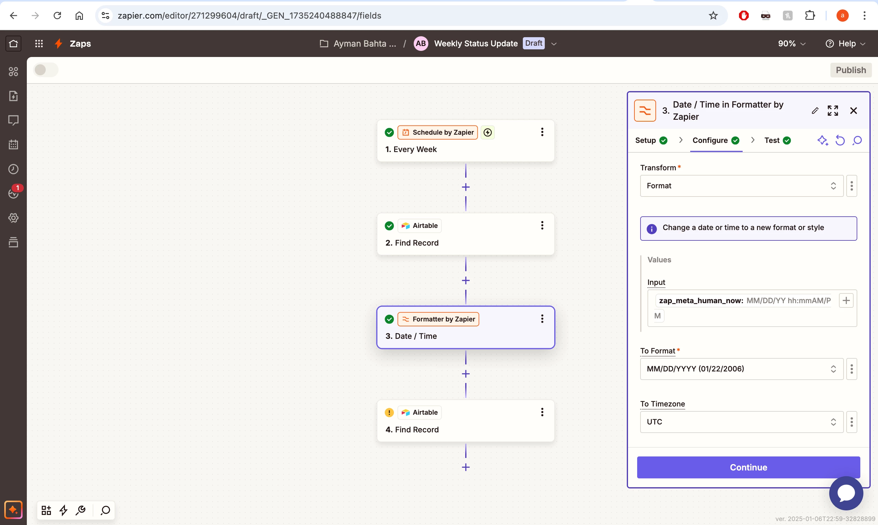Viewport: 878px width, 525px height.
Task: Expand the step panel to full screen
Action: click(x=832, y=111)
